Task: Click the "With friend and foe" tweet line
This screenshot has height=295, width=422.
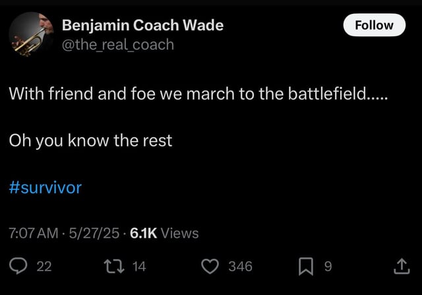Action: pyautogui.click(x=198, y=94)
